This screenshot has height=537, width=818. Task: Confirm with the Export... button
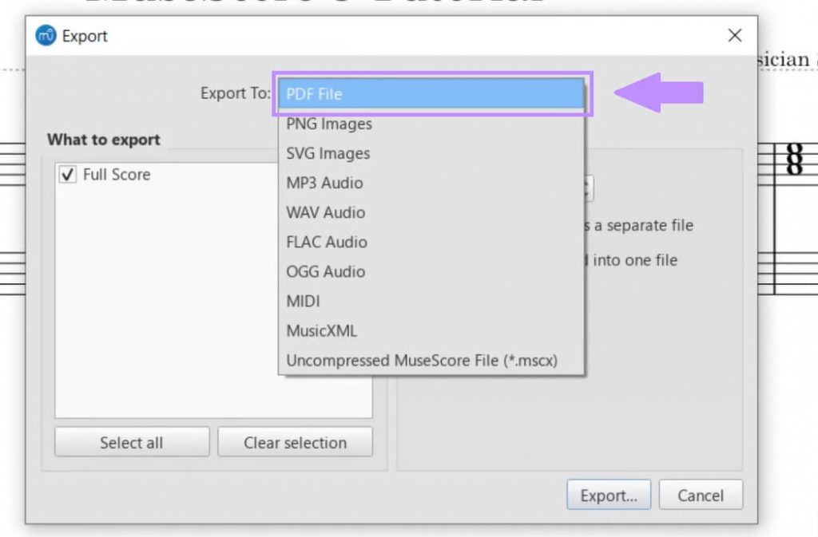609,495
